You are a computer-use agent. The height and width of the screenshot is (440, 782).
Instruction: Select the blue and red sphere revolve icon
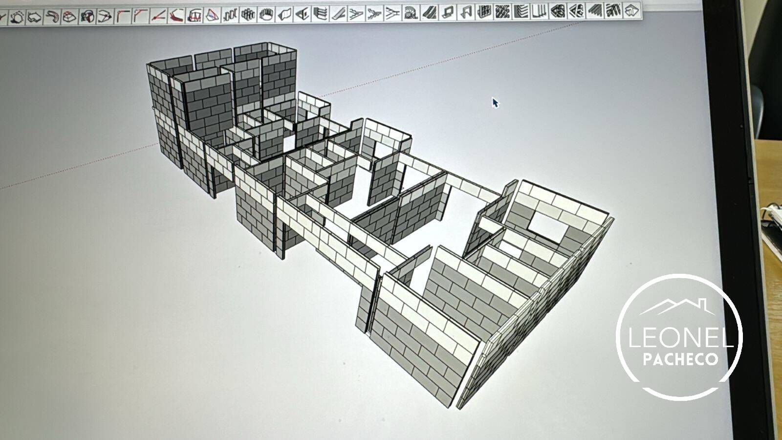[x=87, y=17]
